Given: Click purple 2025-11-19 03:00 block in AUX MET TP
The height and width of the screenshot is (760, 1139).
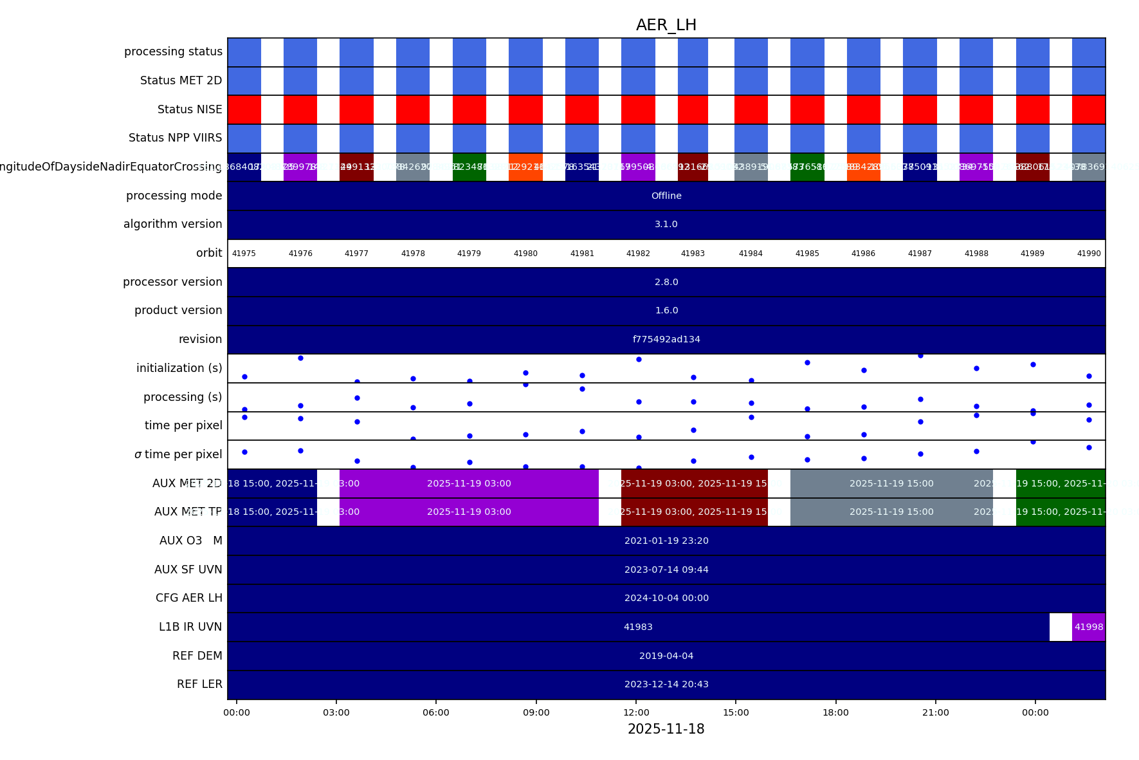Looking at the screenshot, I should pyautogui.click(x=469, y=512).
